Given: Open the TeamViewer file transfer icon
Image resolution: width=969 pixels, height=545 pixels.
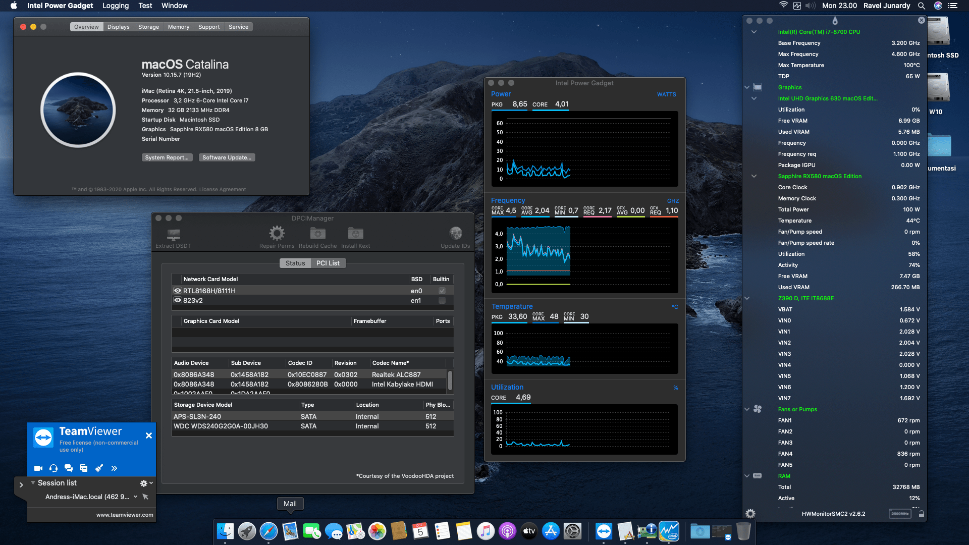Looking at the screenshot, I should pyautogui.click(x=84, y=468).
